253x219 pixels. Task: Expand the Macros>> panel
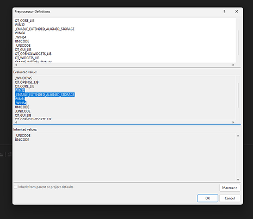(x=230, y=187)
